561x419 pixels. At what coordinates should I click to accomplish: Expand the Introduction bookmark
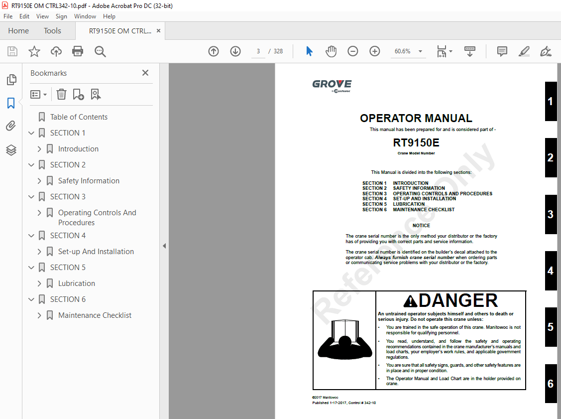pos(39,148)
